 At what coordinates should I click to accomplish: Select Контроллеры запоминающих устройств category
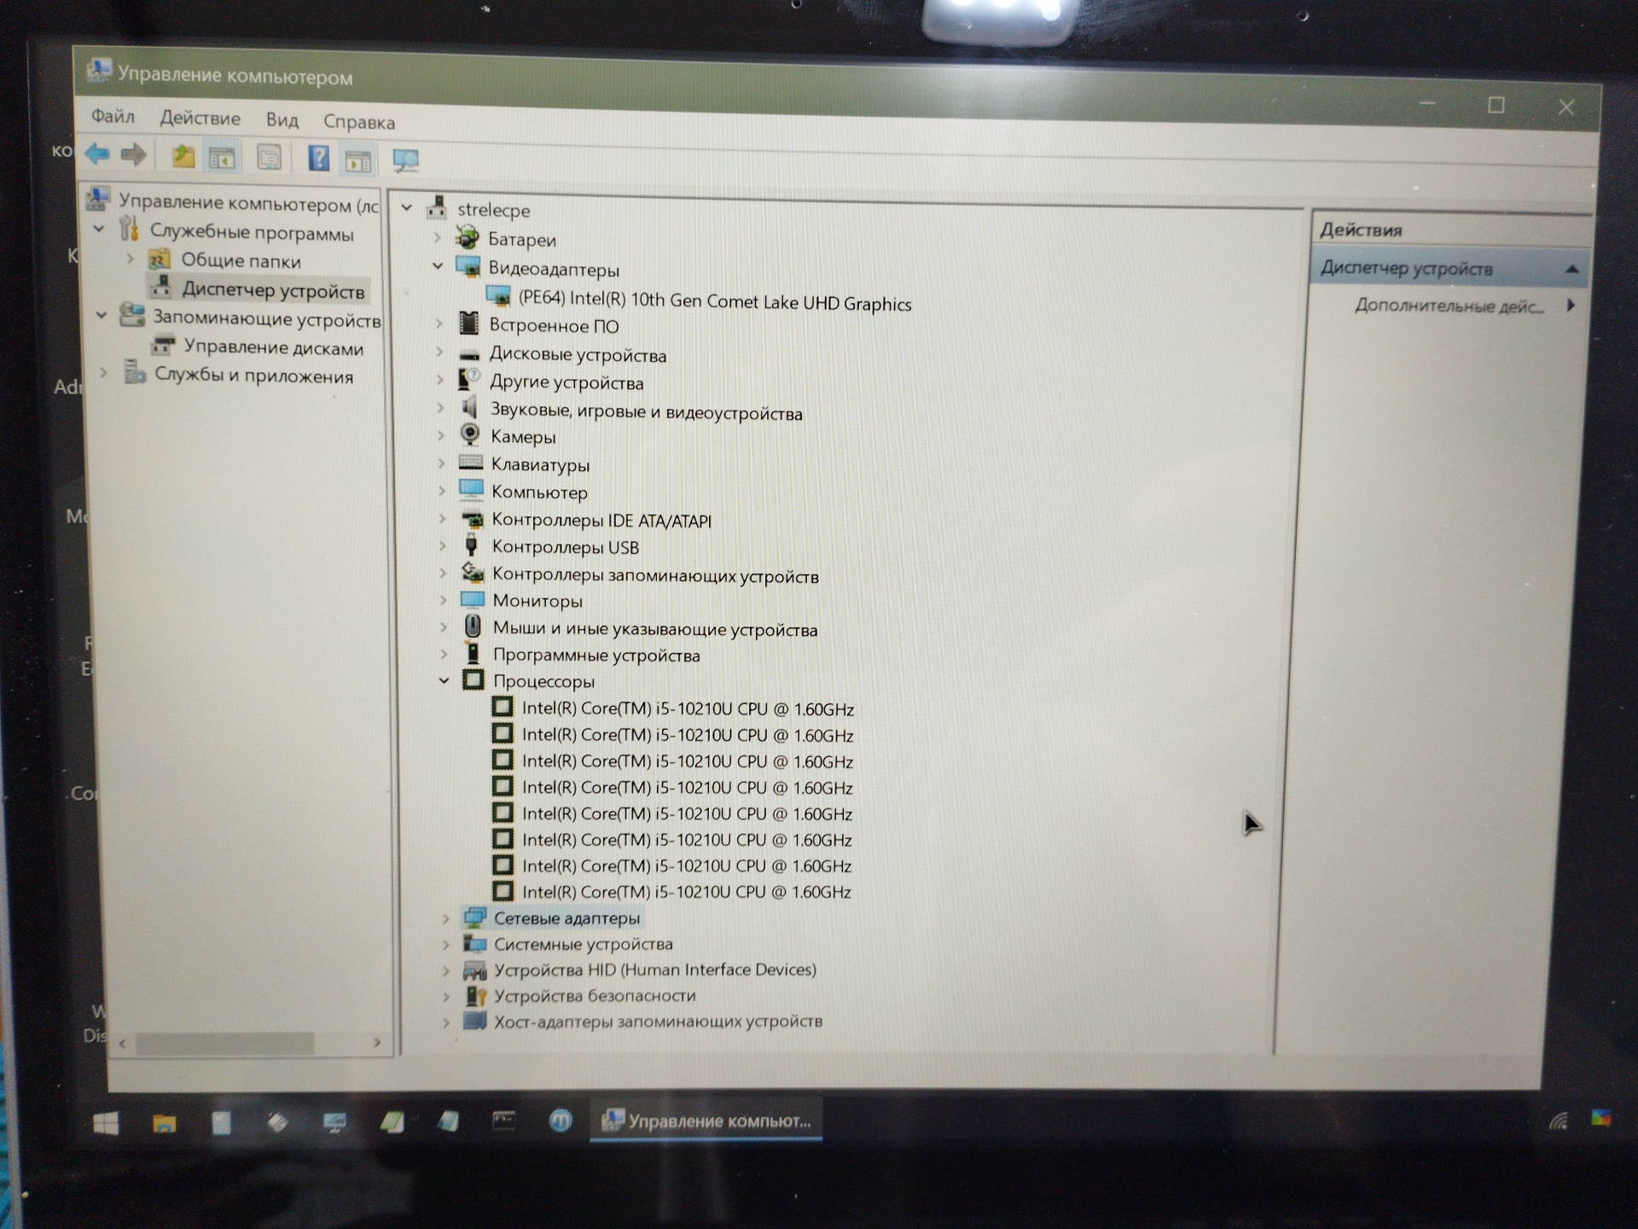click(655, 575)
